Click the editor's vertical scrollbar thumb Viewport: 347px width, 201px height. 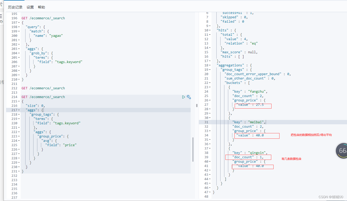[193, 149]
